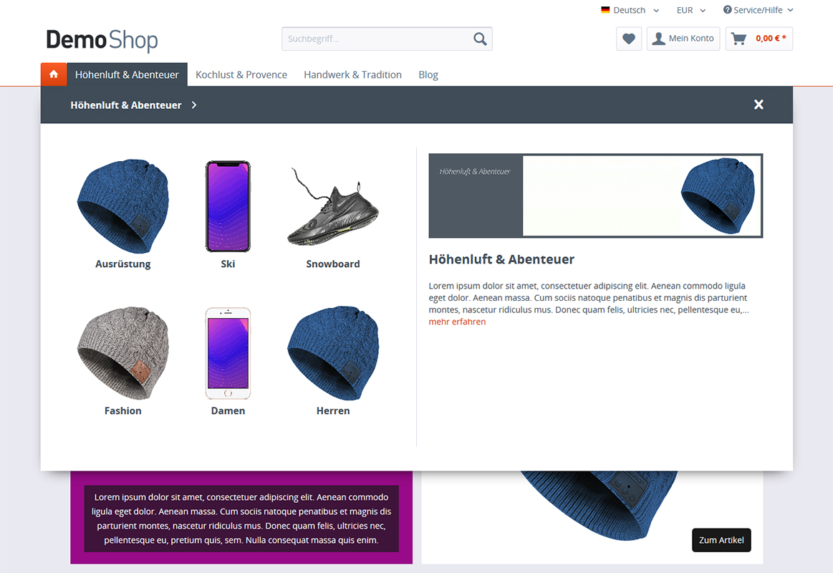Click the 'Lorem ipsum dolor sit amet' category description
Viewport: 833px width, 573px height.
589,297
